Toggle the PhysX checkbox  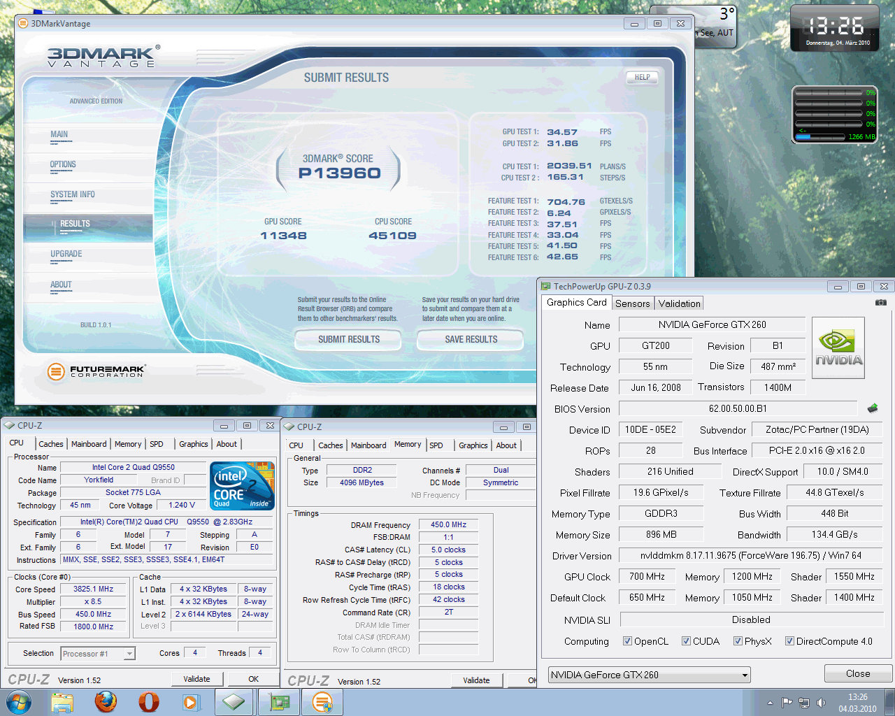pos(738,641)
